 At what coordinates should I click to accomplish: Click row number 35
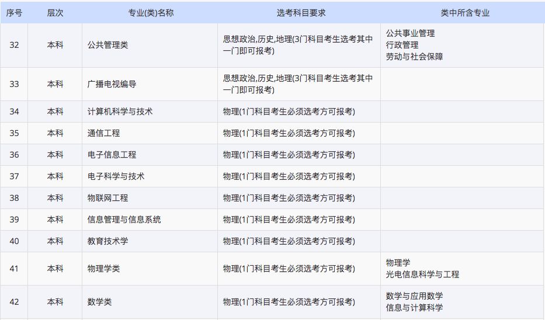click(14, 133)
